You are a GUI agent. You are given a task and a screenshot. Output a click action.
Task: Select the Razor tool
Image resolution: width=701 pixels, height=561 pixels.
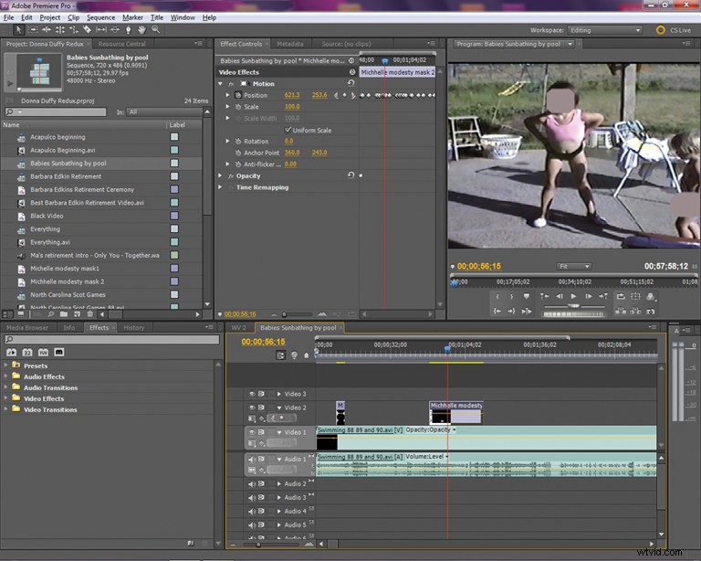(x=88, y=29)
